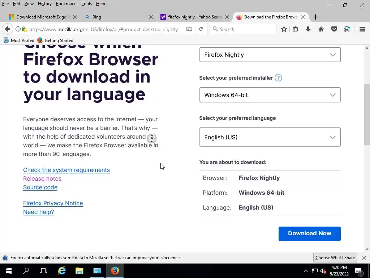Open Getting Started bookmark

pyautogui.click(x=55, y=41)
